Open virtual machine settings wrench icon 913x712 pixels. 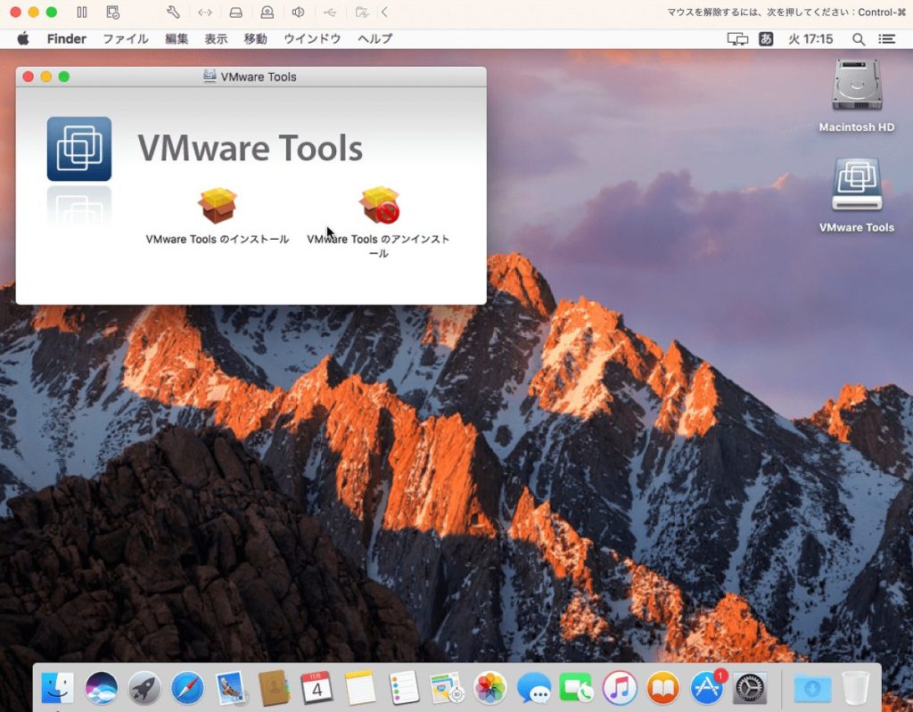(173, 12)
